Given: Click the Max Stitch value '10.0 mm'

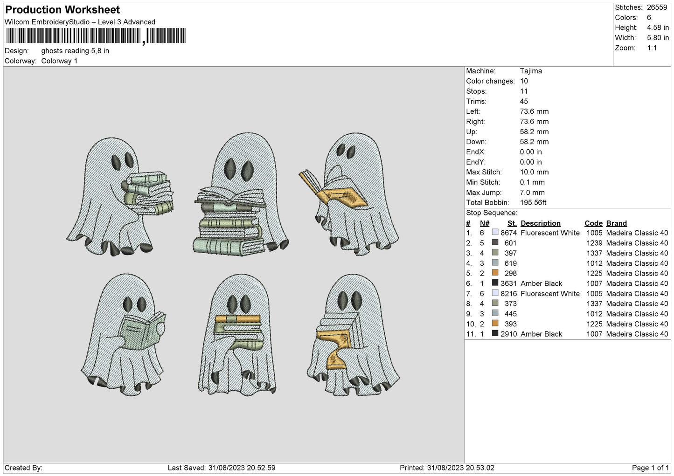Looking at the screenshot, I should (x=534, y=172).
